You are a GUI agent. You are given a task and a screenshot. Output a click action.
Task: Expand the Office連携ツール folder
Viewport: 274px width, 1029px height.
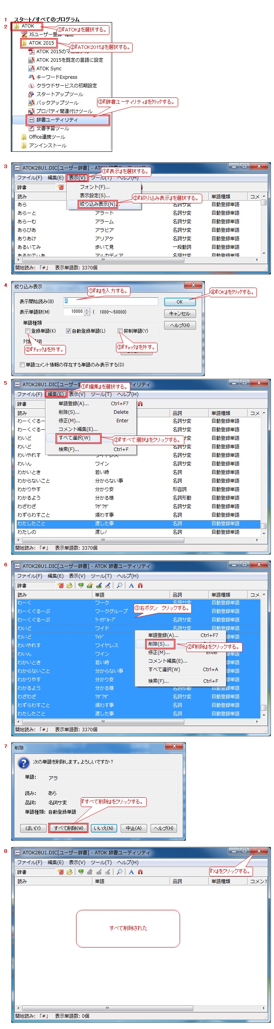(x=43, y=137)
